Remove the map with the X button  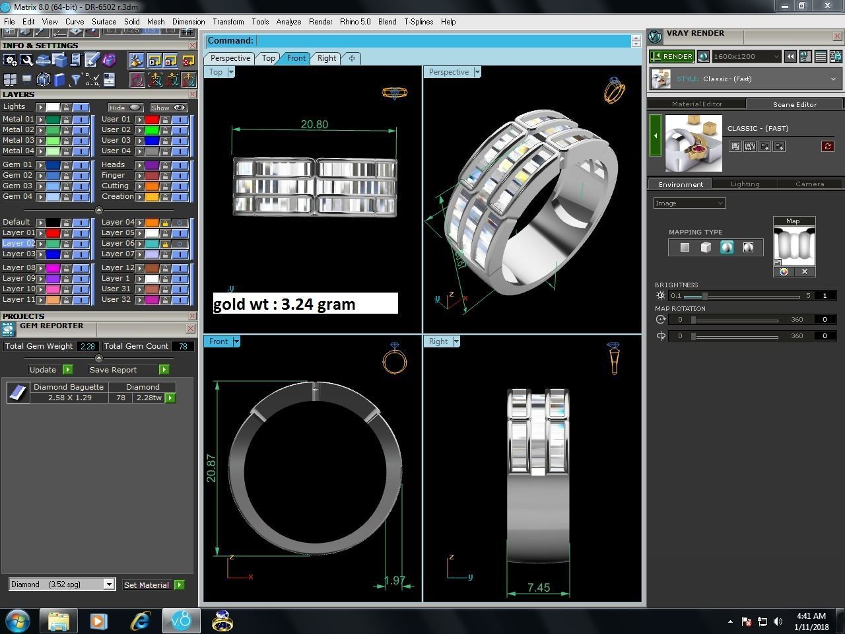coord(805,271)
